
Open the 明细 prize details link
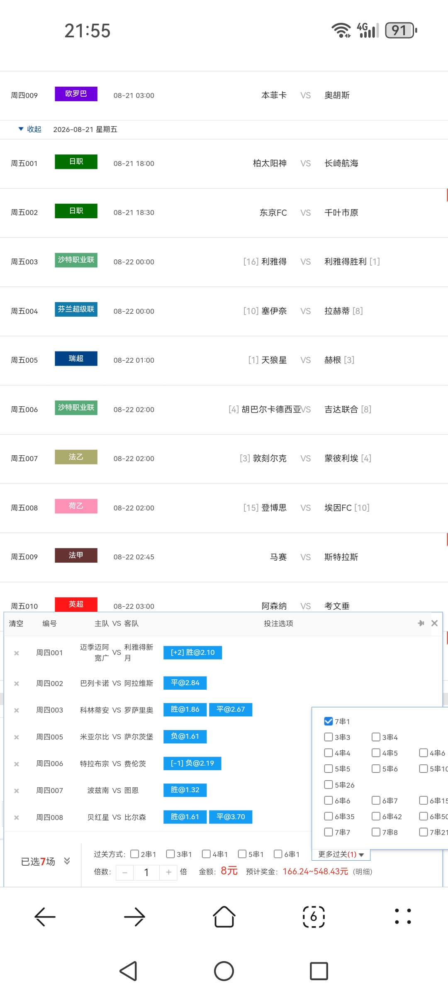[x=363, y=872]
